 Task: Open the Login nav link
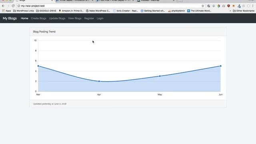(x=100, y=18)
